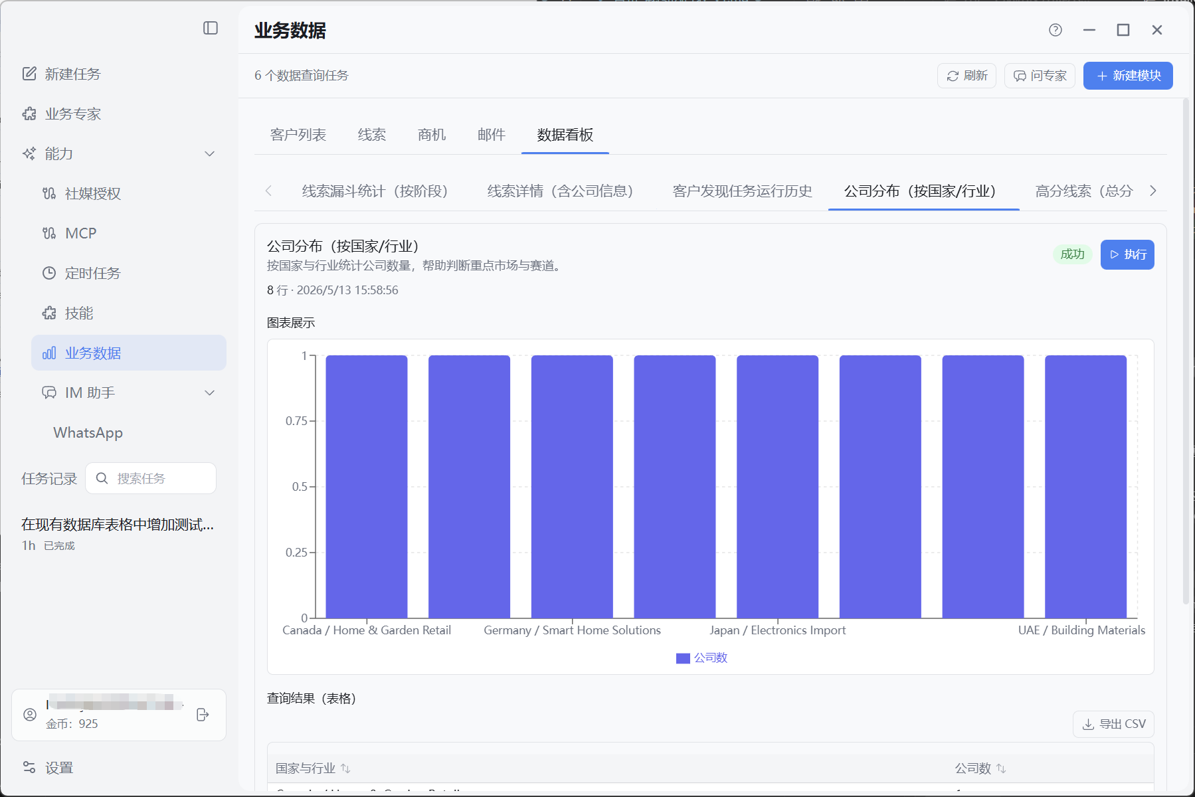Click the Japan / Electronics Import bar
1195x797 pixels.
point(777,487)
